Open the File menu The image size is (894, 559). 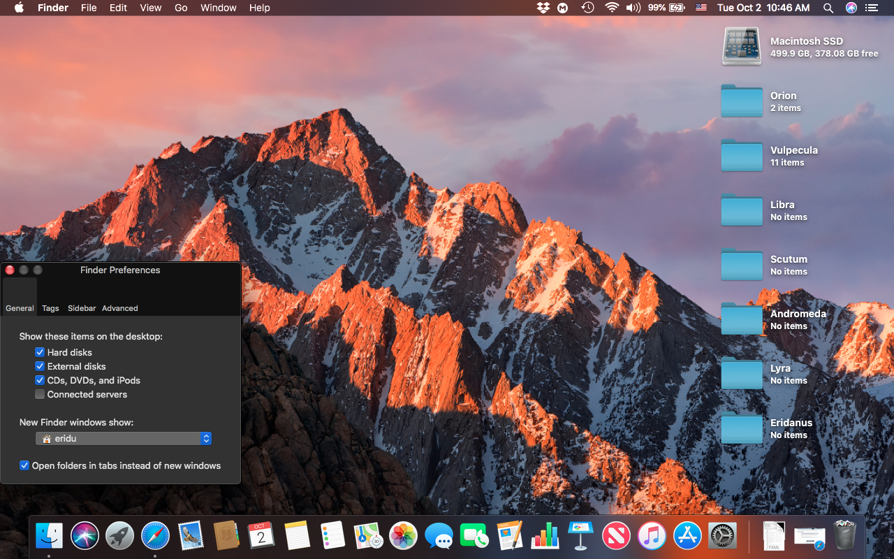coord(89,8)
